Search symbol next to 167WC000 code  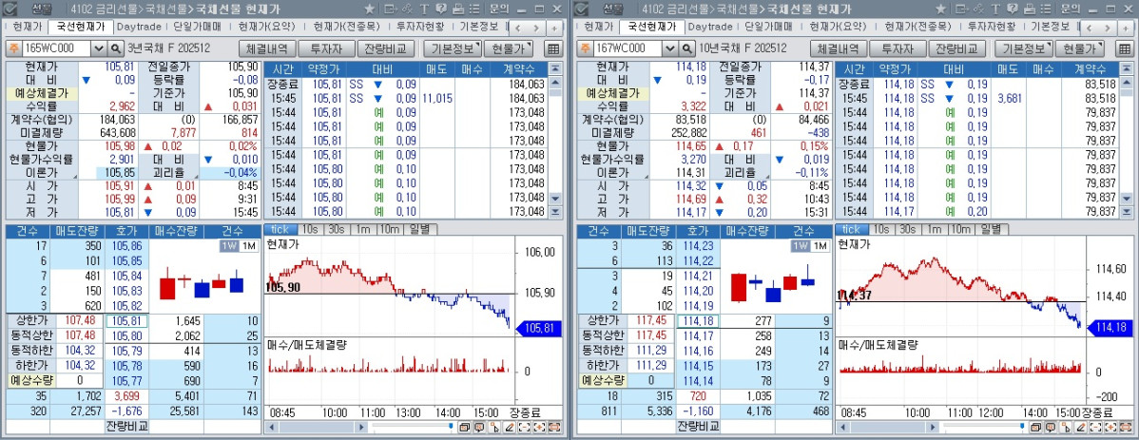(x=686, y=48)
